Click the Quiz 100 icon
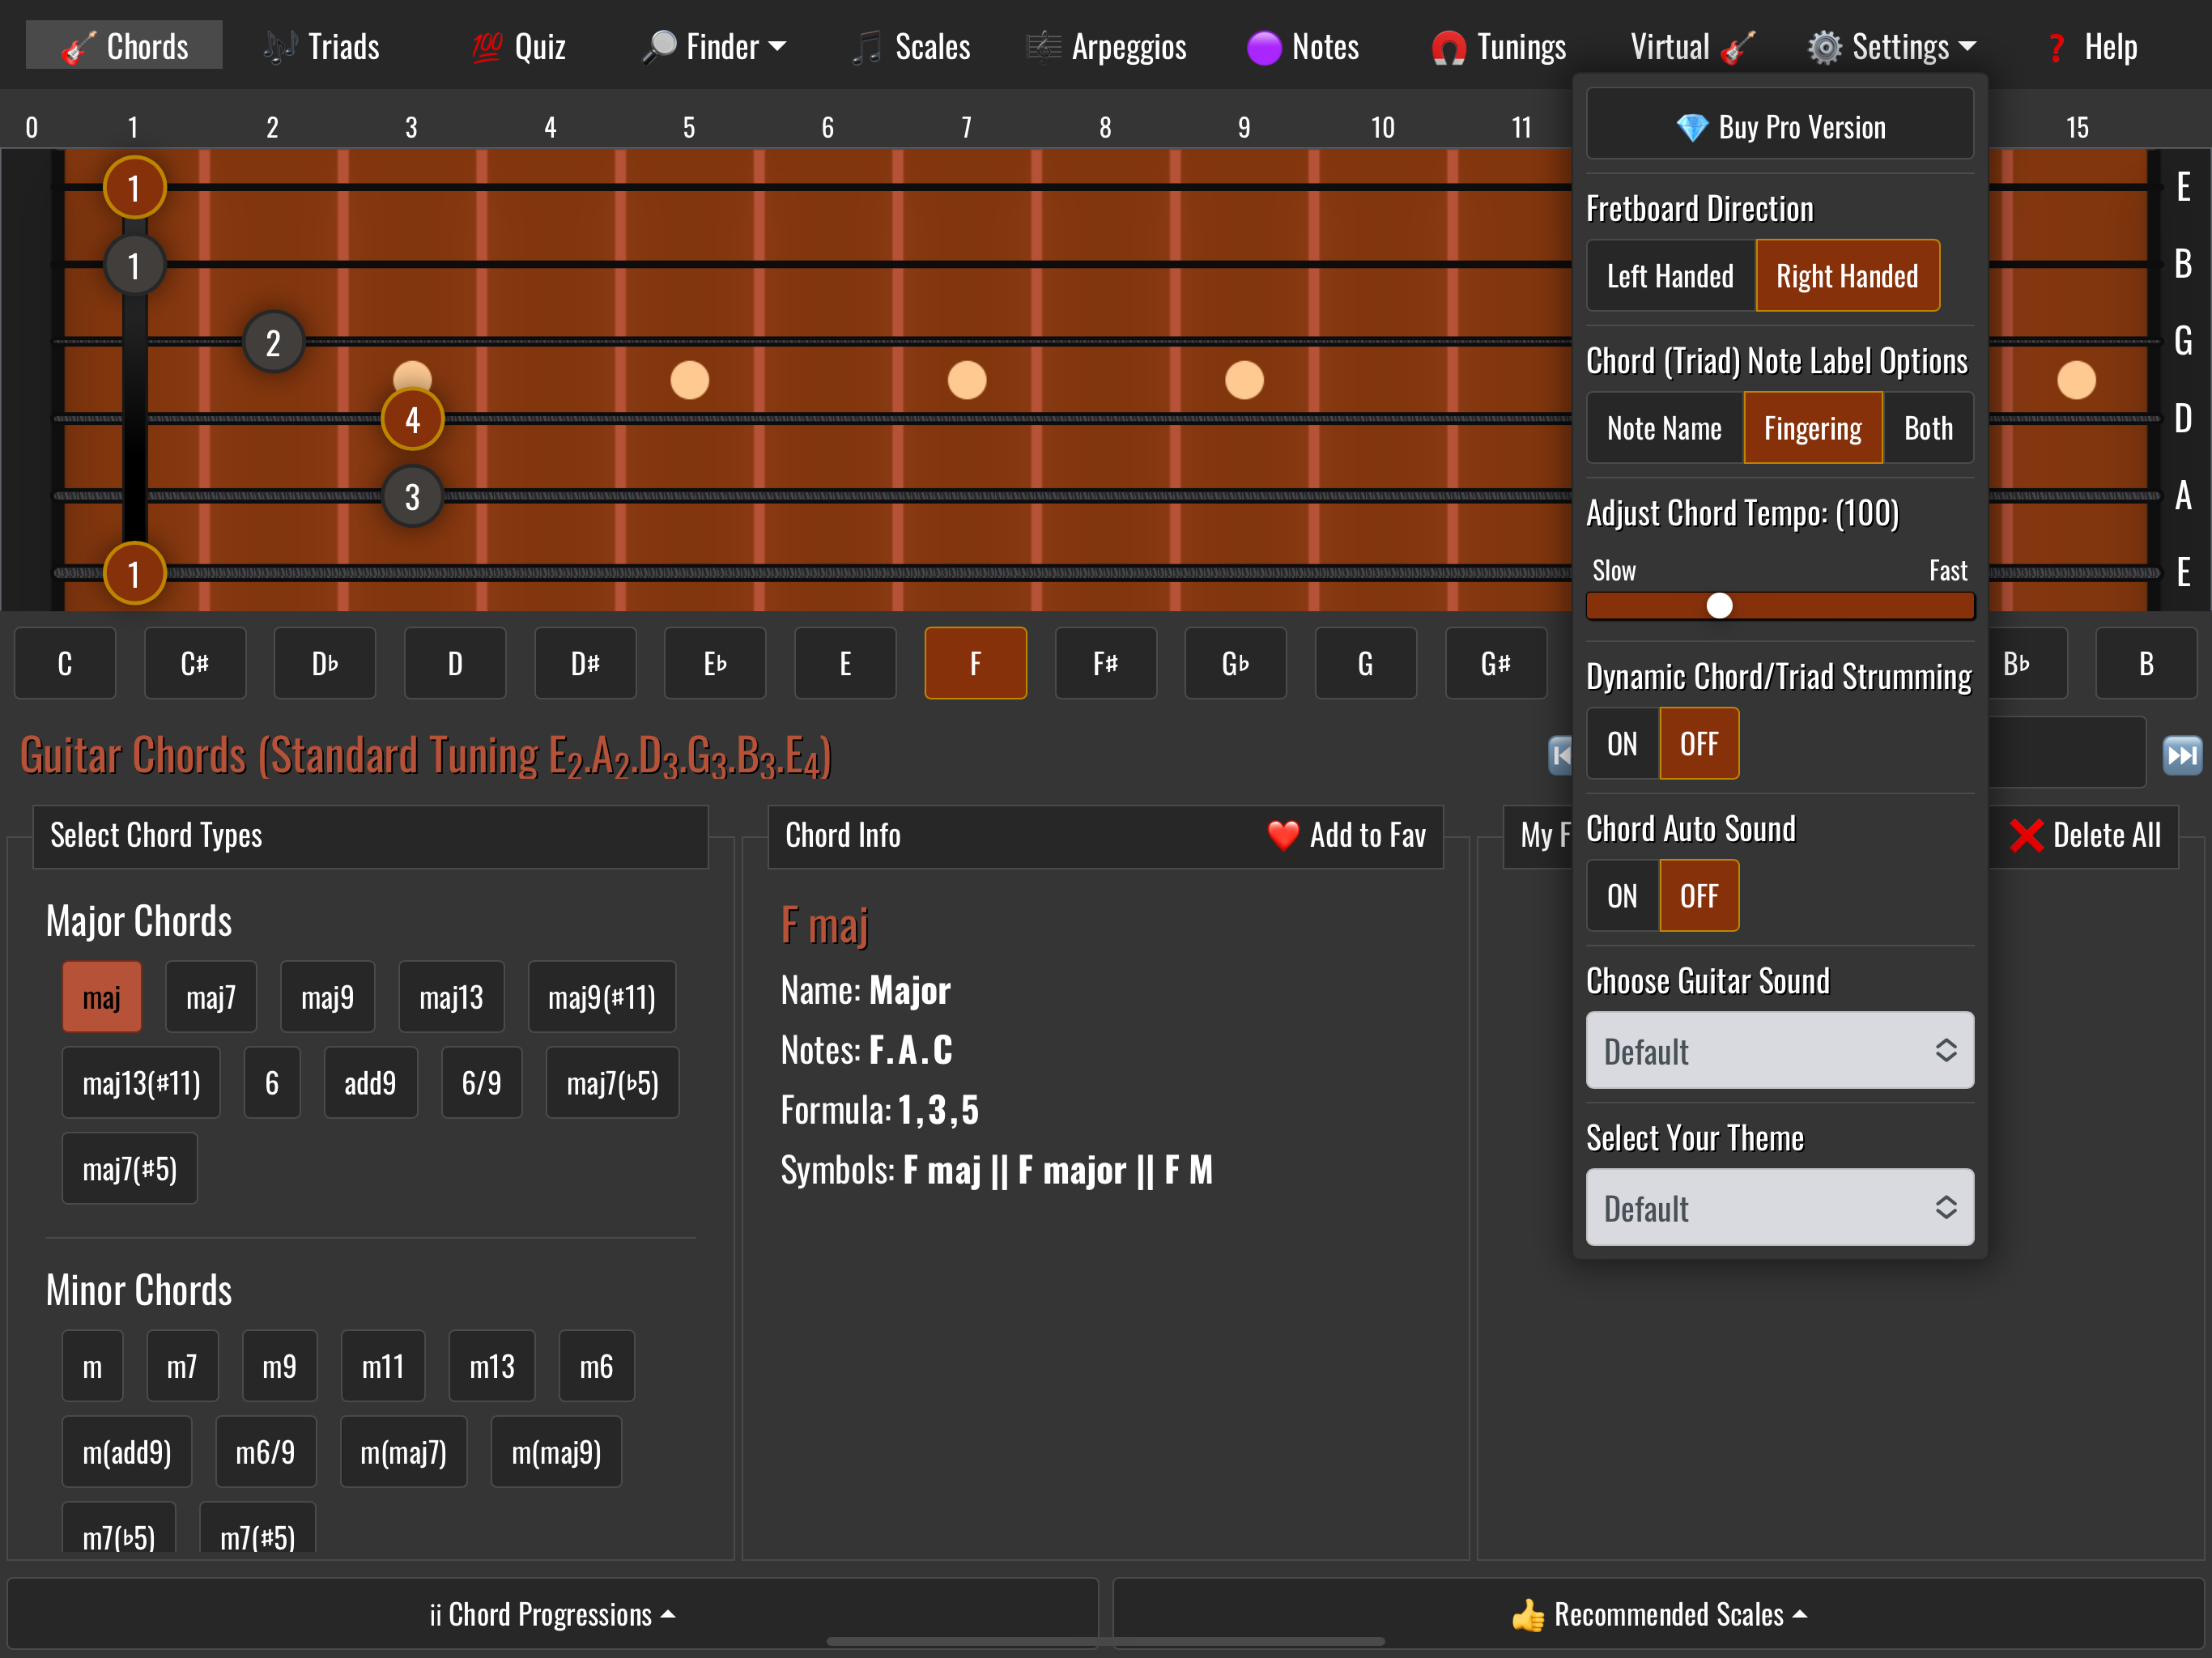 coord(487,47)
